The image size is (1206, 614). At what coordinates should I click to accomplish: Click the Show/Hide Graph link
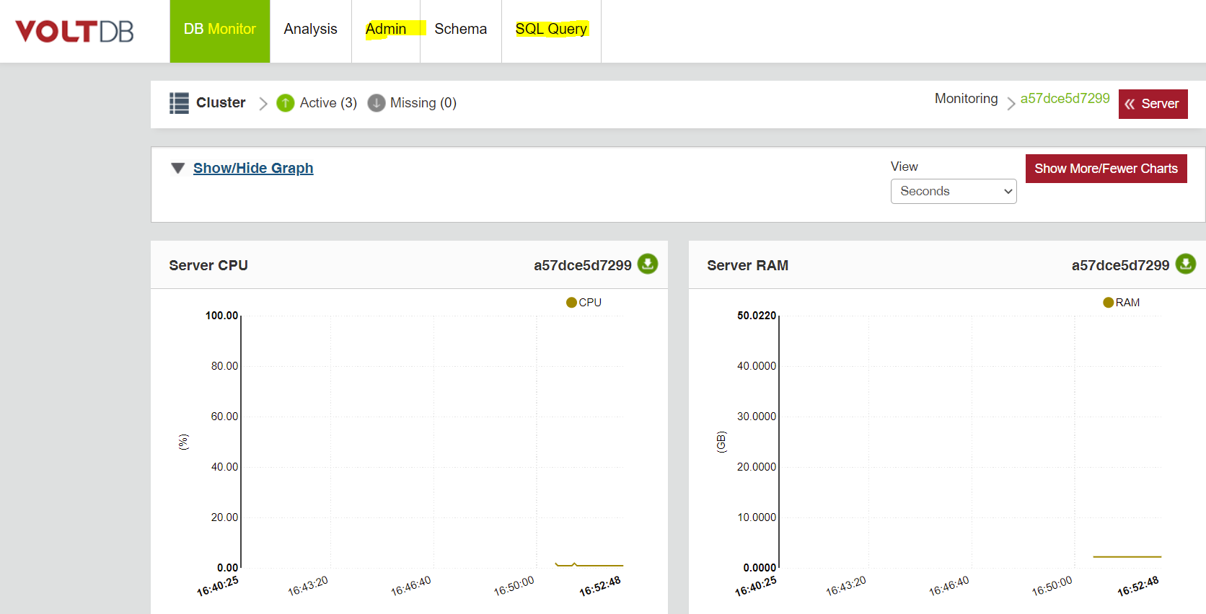[x=253, y=168]
